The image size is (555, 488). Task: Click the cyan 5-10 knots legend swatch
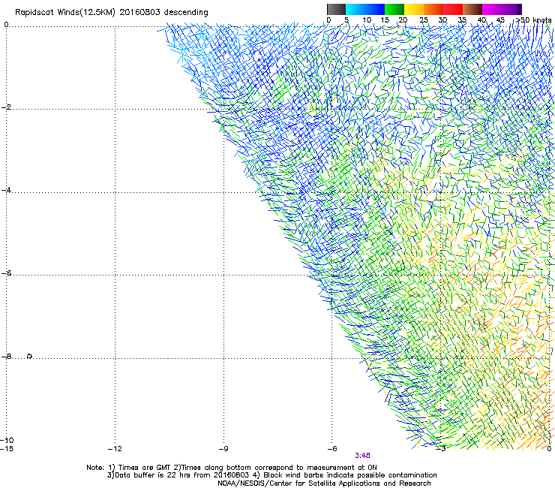tap(355, 9)
